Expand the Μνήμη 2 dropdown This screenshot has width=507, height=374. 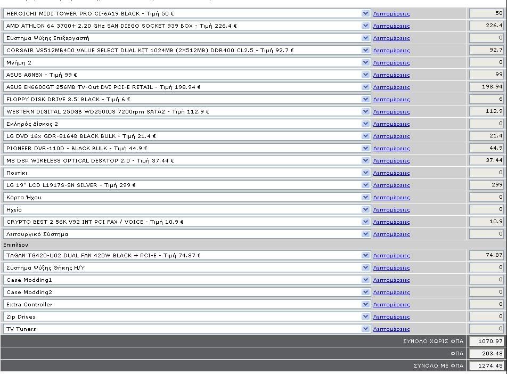[x=186, y=63]
